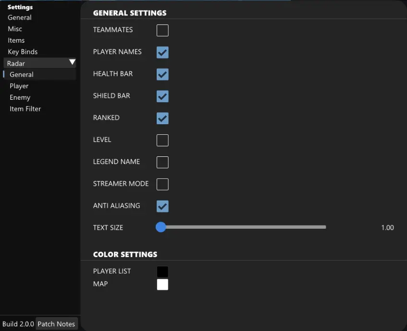The image size is (407, 331).
Task: Click the Patch Notes button
Action: tap(56, 324)
